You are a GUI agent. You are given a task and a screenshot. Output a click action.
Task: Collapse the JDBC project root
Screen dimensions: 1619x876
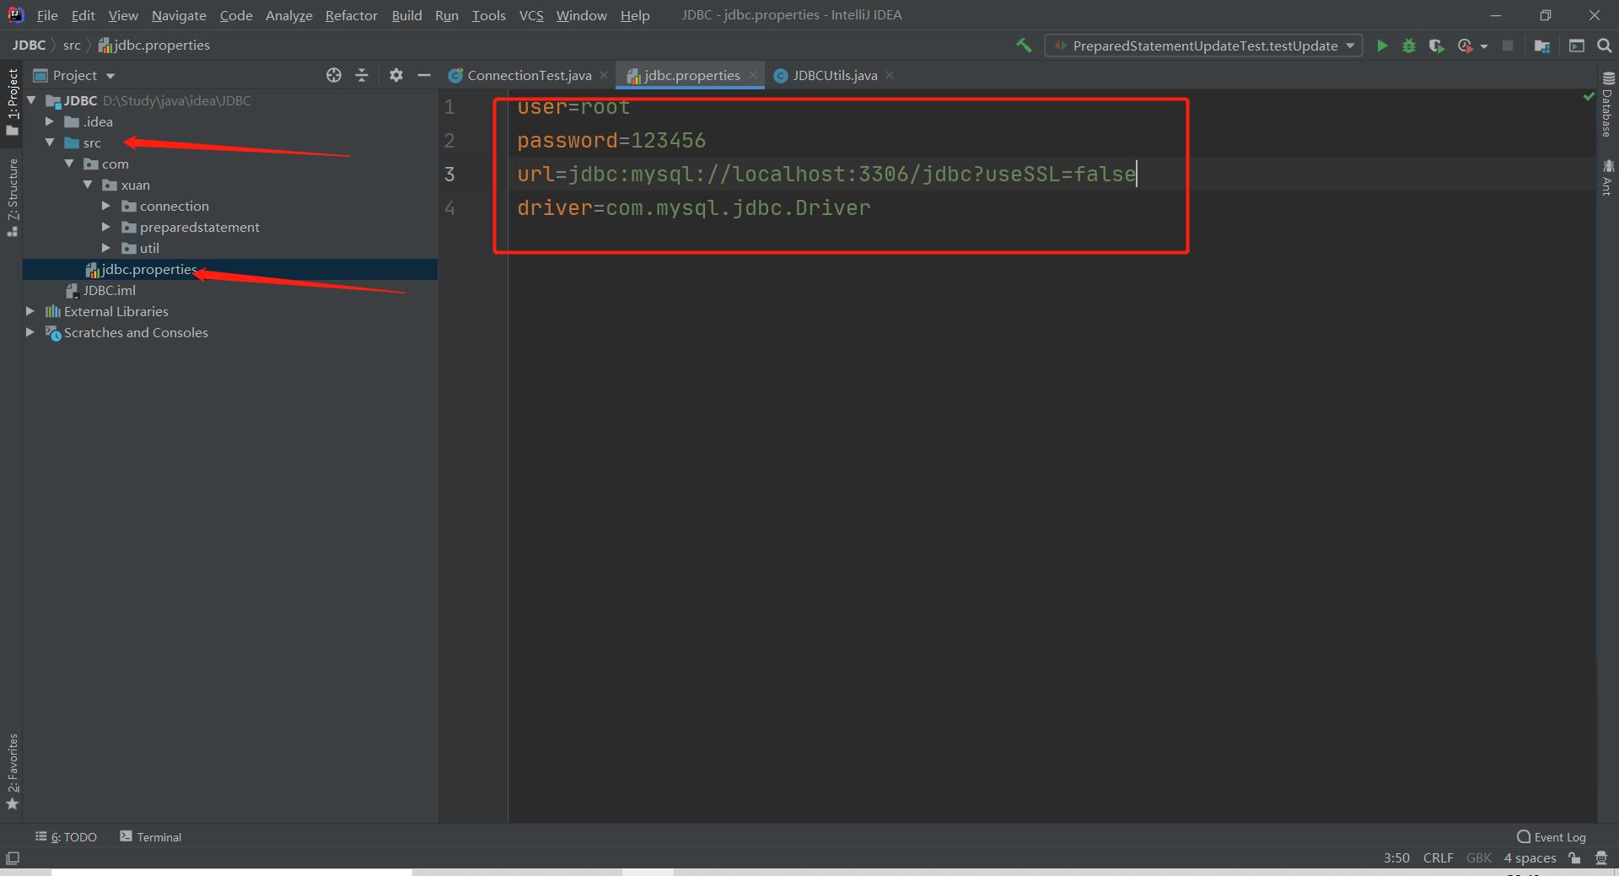pyautogui.click(x=31, y=100)
